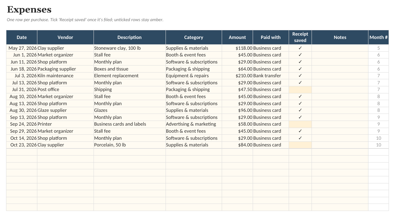Select the Amount column header
The height and width of the screenshot is (217, 395).
pyautogui.click(x=237, y=37)
